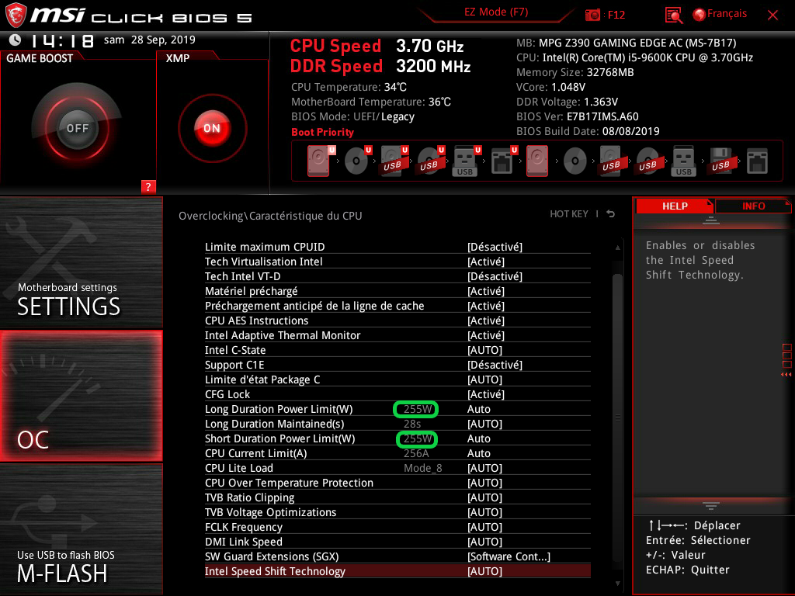The image size is (795, 596).
Task: Open Intel Speed Shift Technology AUTO options
Action: pos(484,570)
